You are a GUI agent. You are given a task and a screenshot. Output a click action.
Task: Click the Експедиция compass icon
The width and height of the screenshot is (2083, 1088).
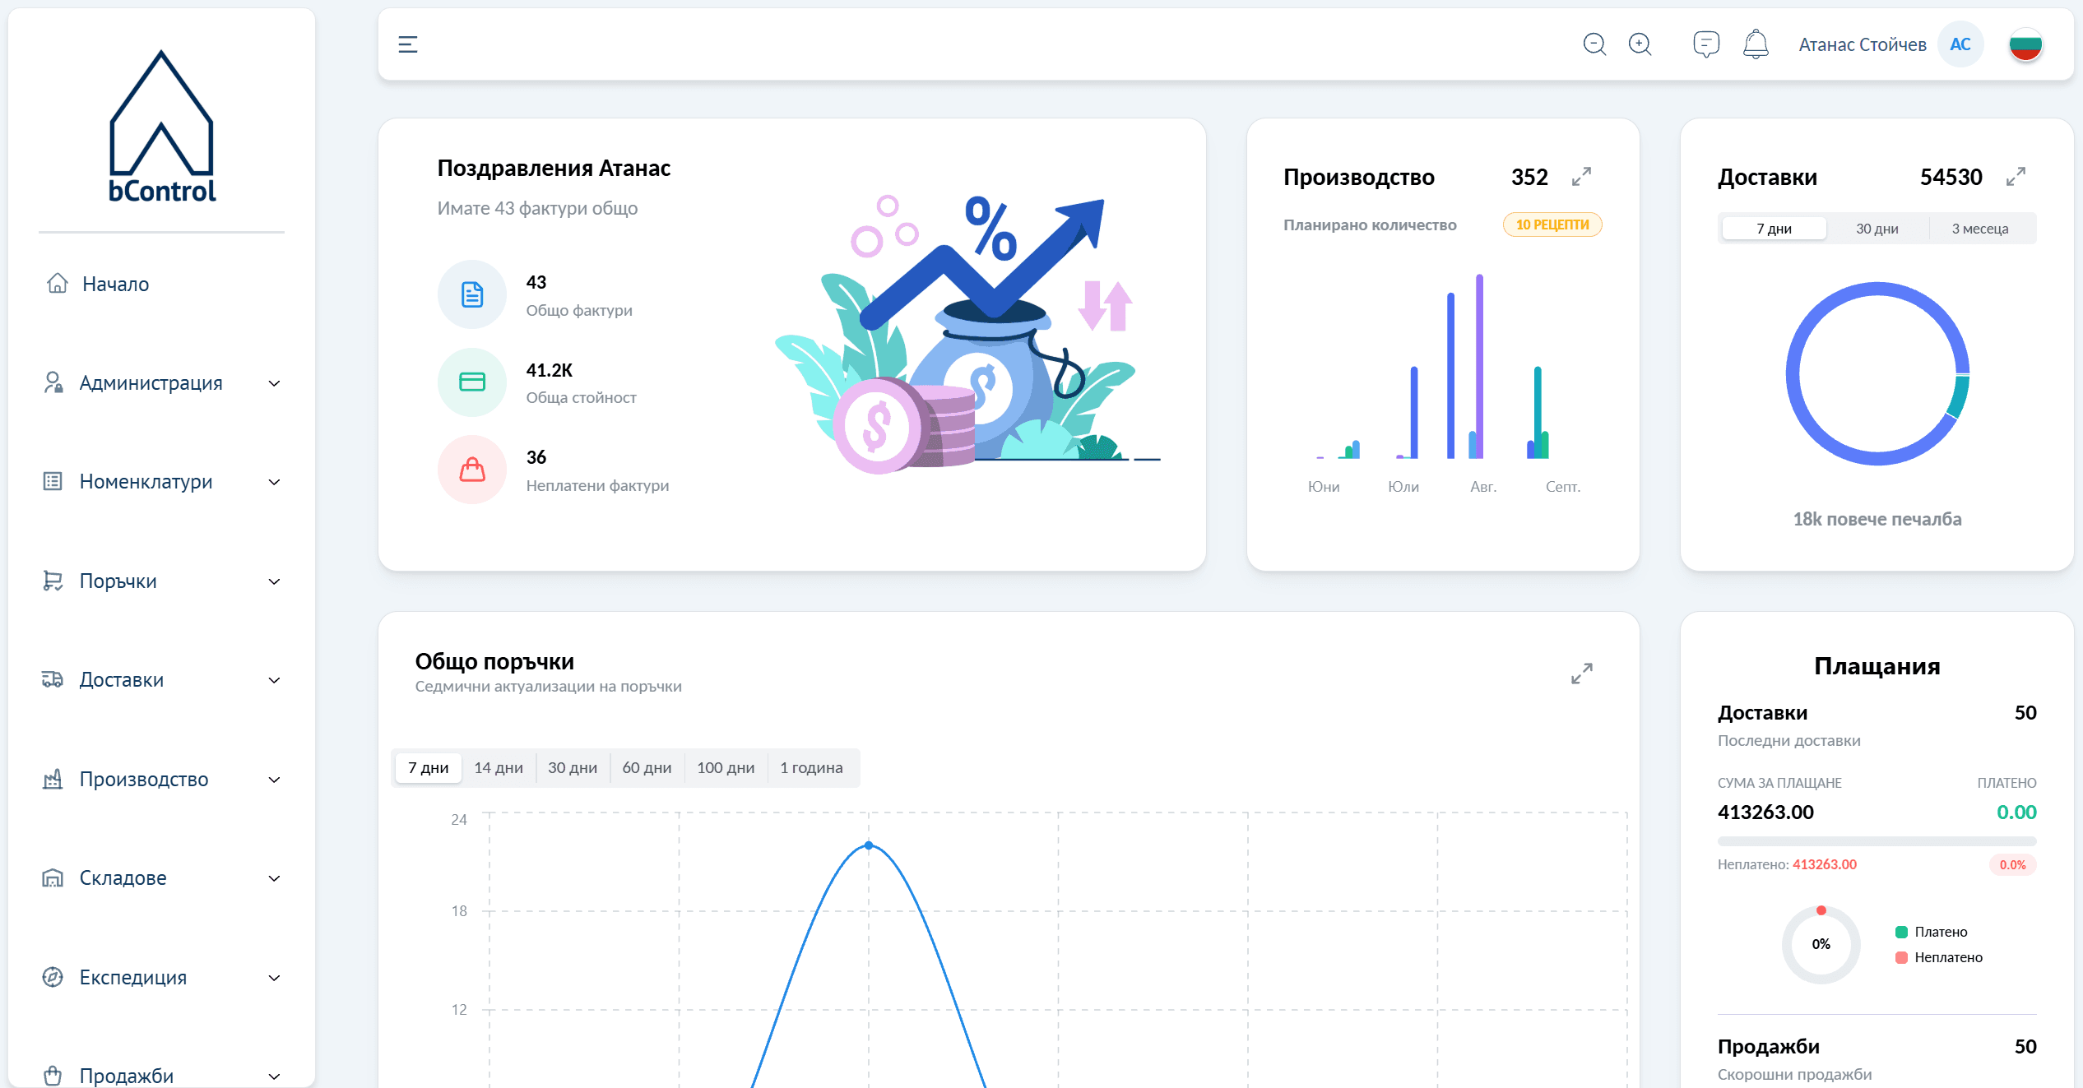[x=53, y=977]
